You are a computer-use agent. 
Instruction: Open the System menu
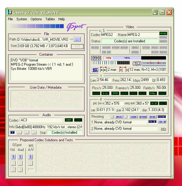click(x=21, y=19)
